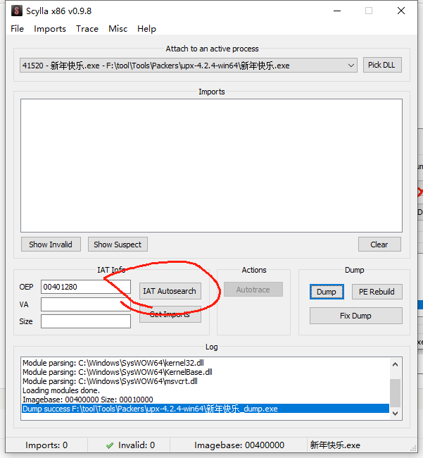
Task: Clear the imports list
Action: point(379,245)
